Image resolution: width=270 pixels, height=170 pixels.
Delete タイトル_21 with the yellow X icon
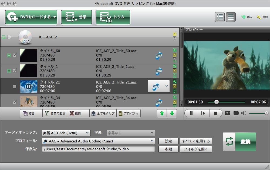click(174, 86)
